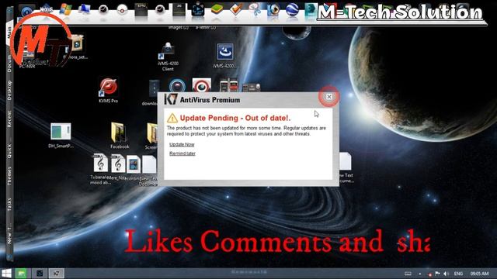Show hidden tray icons arrow
The image size is (497, 279).
pos(420,274)
